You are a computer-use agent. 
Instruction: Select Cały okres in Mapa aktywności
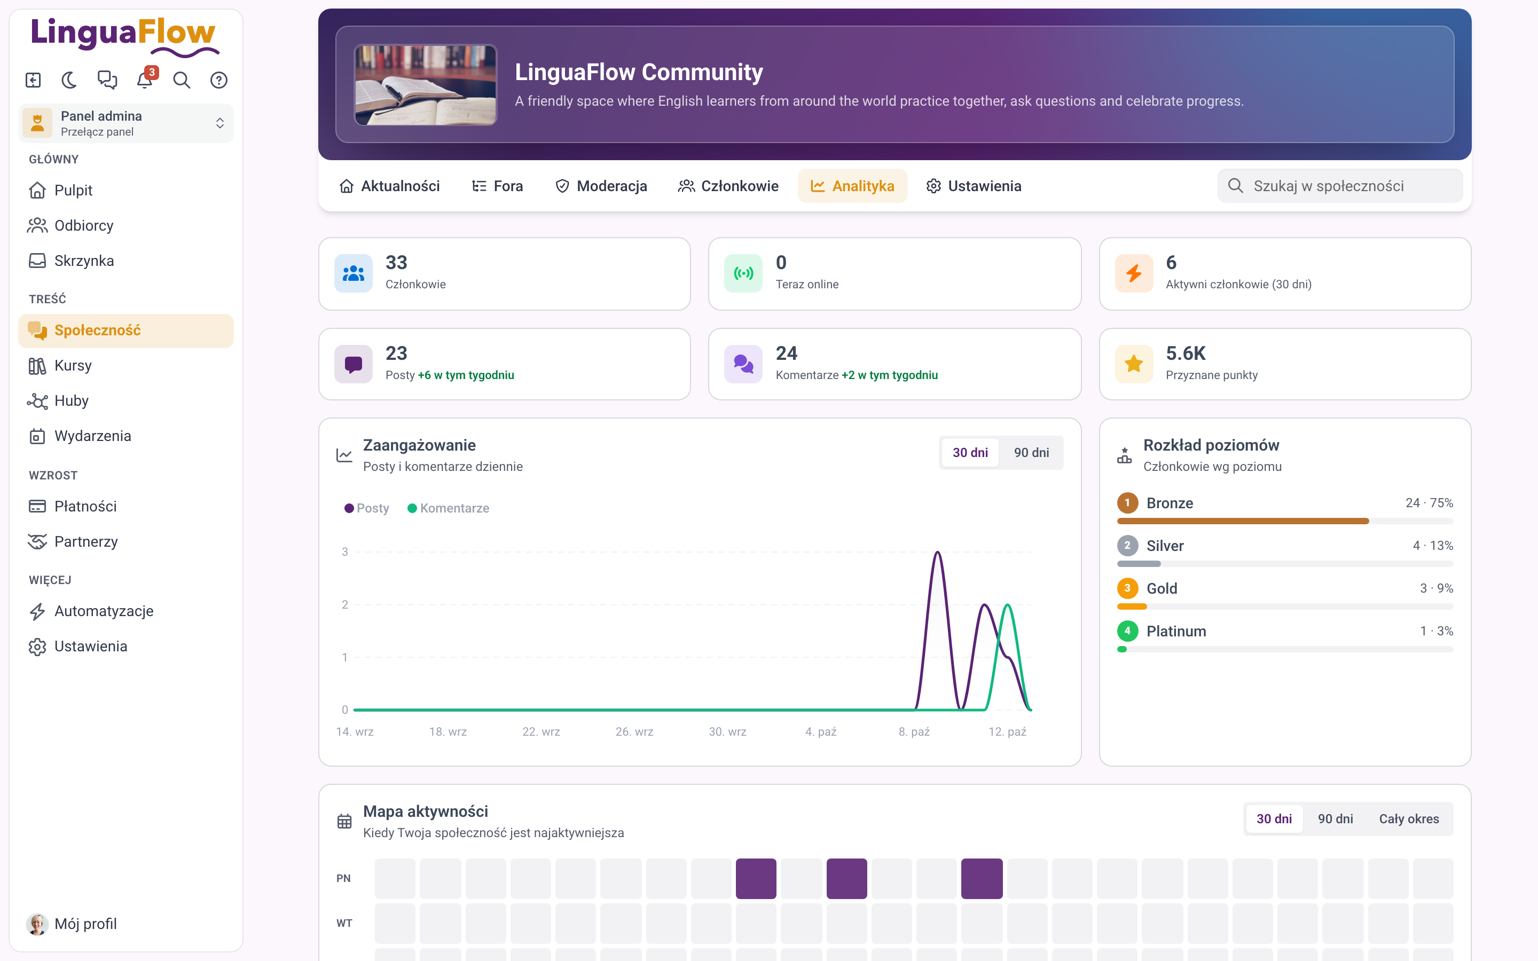[x=1408, y=818]
